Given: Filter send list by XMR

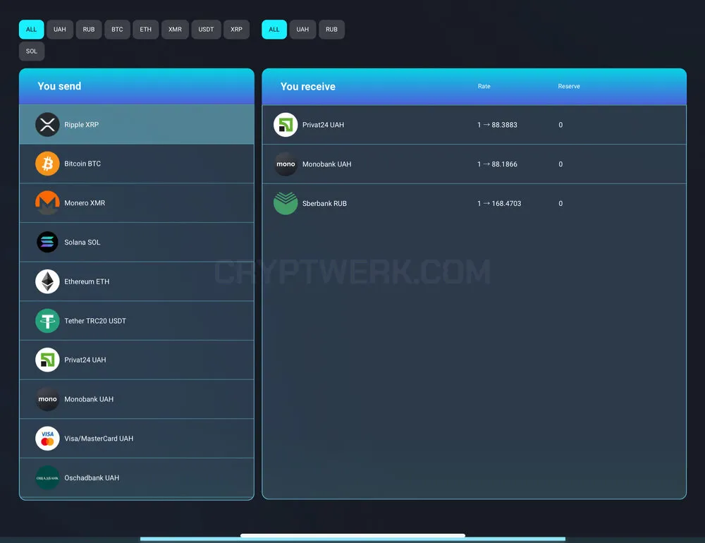Looking at the screenshot, I should [175, 29].
